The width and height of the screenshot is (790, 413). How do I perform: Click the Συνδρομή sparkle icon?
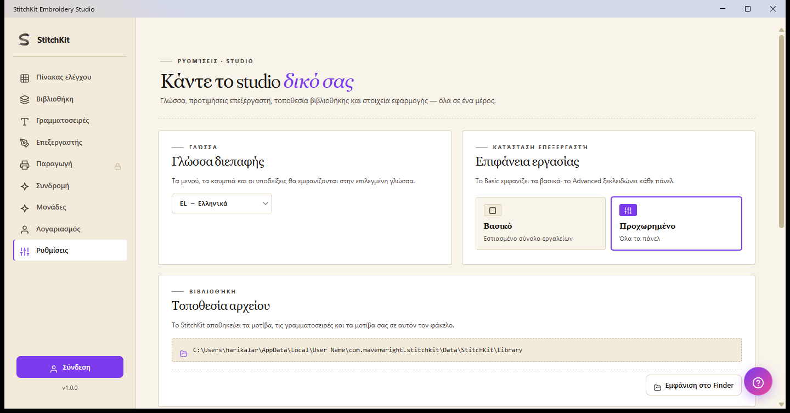(x=25, y=186)
